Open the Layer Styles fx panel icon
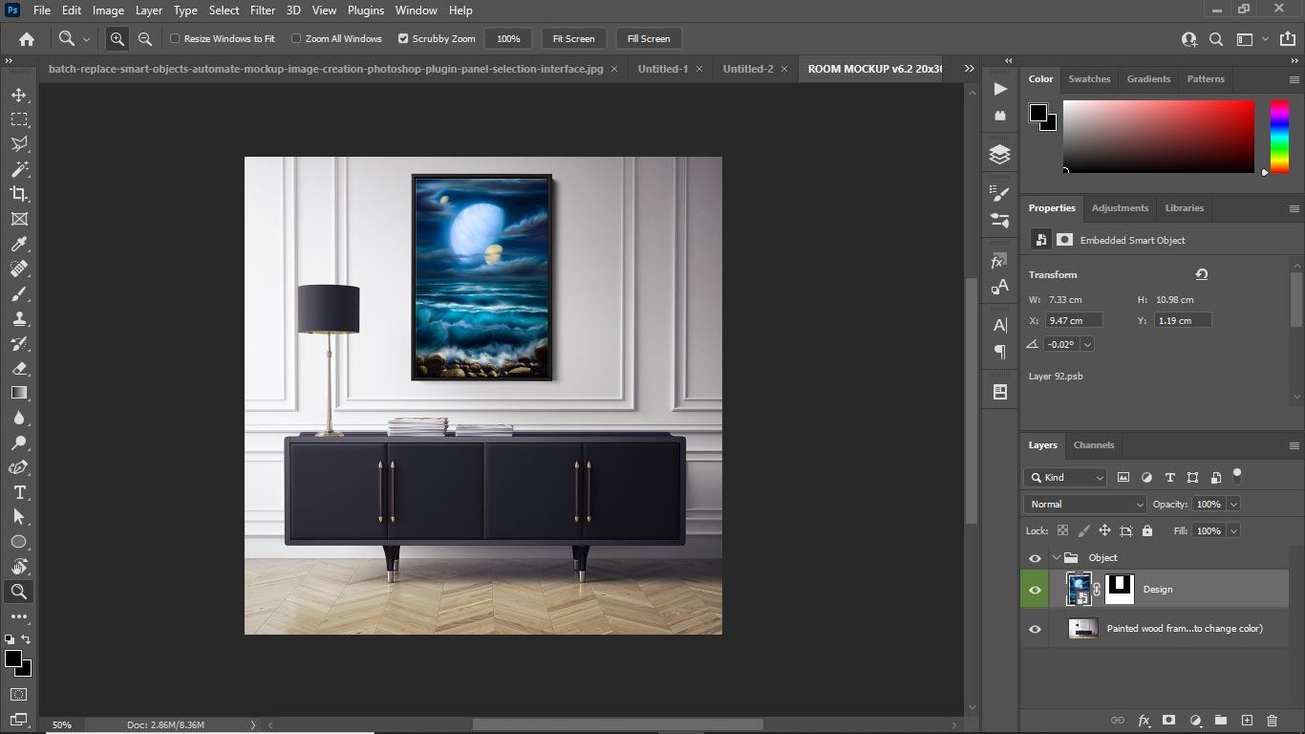 tap(1145, 721)
